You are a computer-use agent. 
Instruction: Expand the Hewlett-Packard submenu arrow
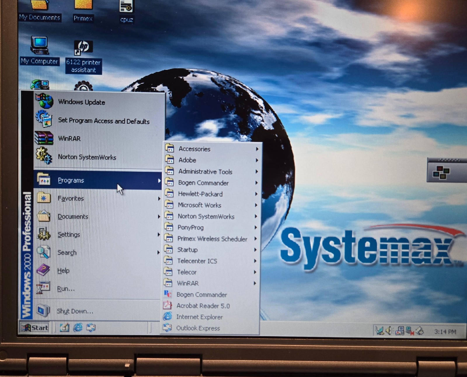pos(256,194)
